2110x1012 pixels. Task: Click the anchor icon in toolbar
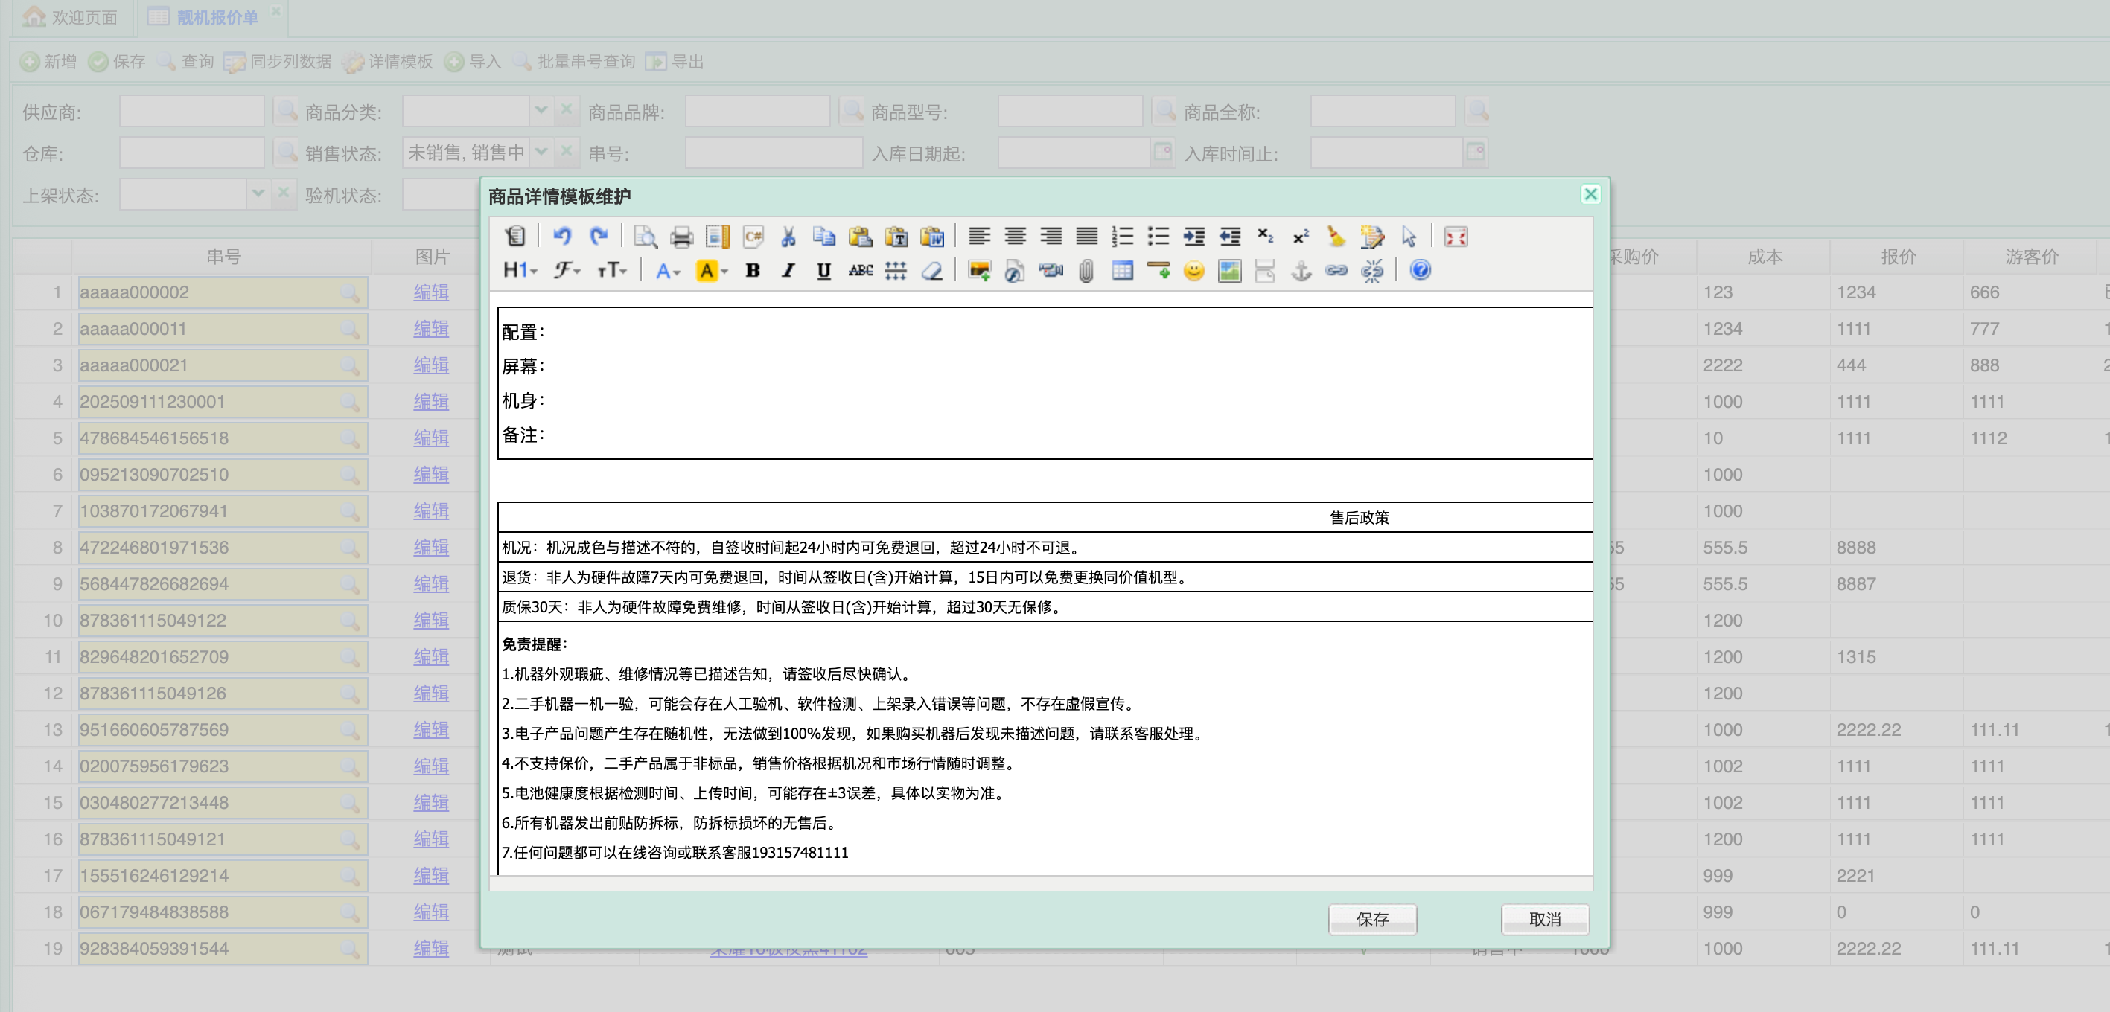(1301, 270)
